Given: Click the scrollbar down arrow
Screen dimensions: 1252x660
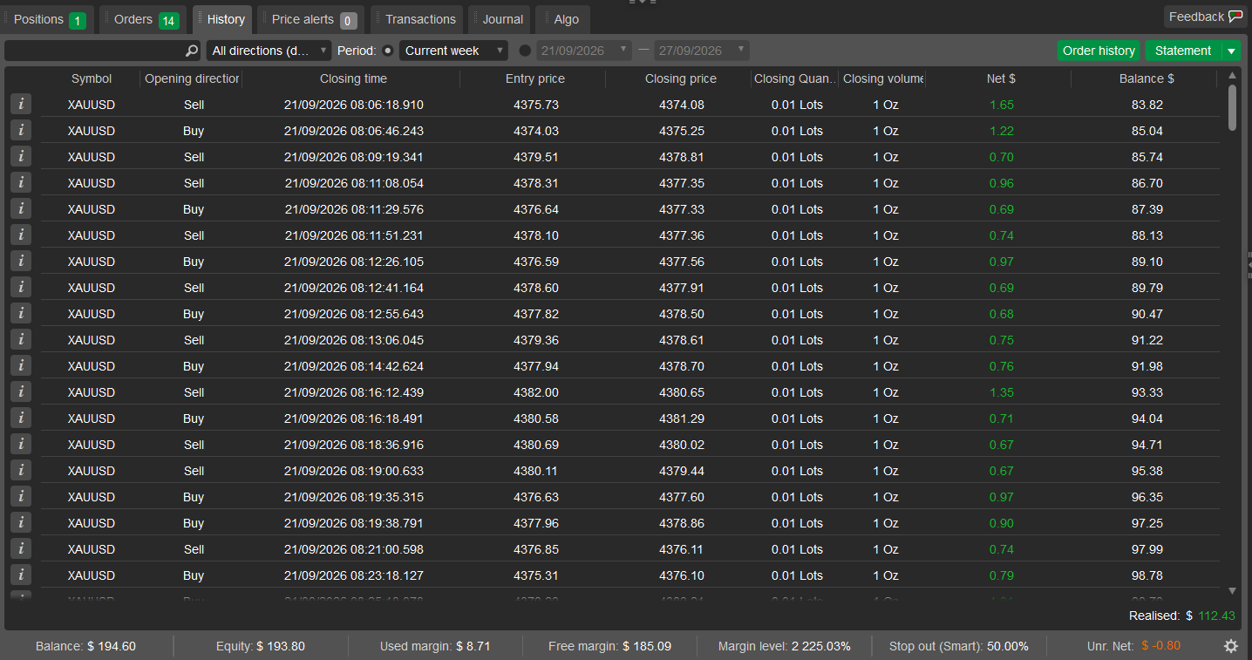Looking at the screenshot, I should pyautogui.click(x=1232, y=591).
